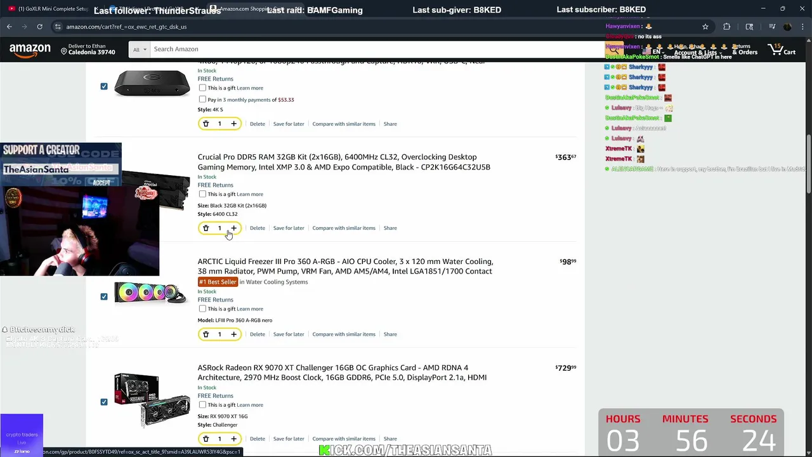Check 'This is a gift' for capture card
The image size is (812, 457).
click(x=202, y=88)
